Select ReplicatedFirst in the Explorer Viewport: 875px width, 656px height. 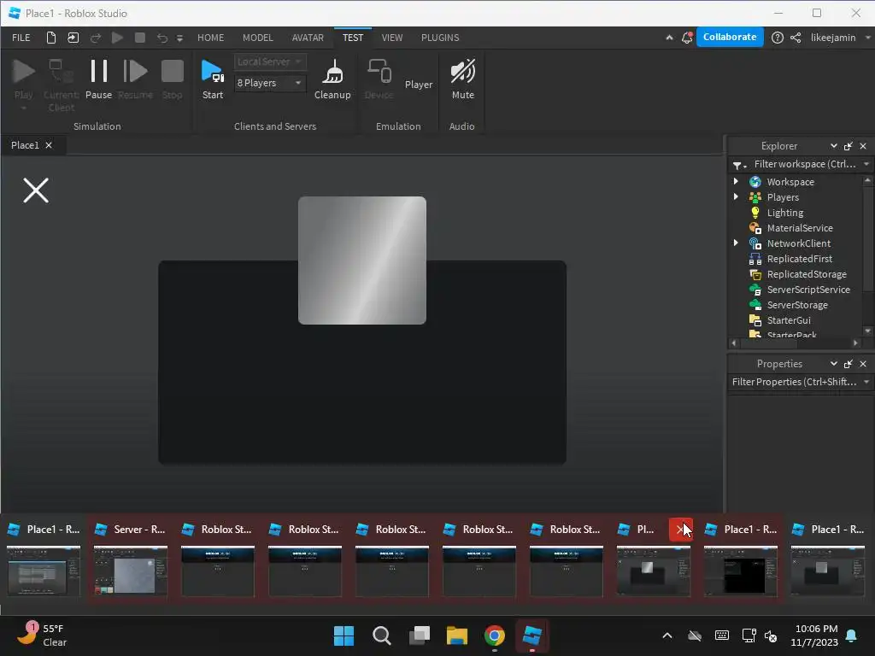(799, 259)
